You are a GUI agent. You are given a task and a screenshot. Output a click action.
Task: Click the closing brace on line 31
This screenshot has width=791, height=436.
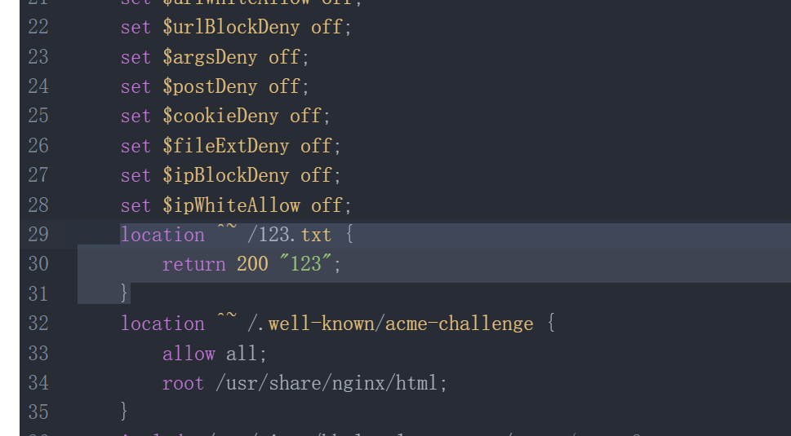(124, 293)
